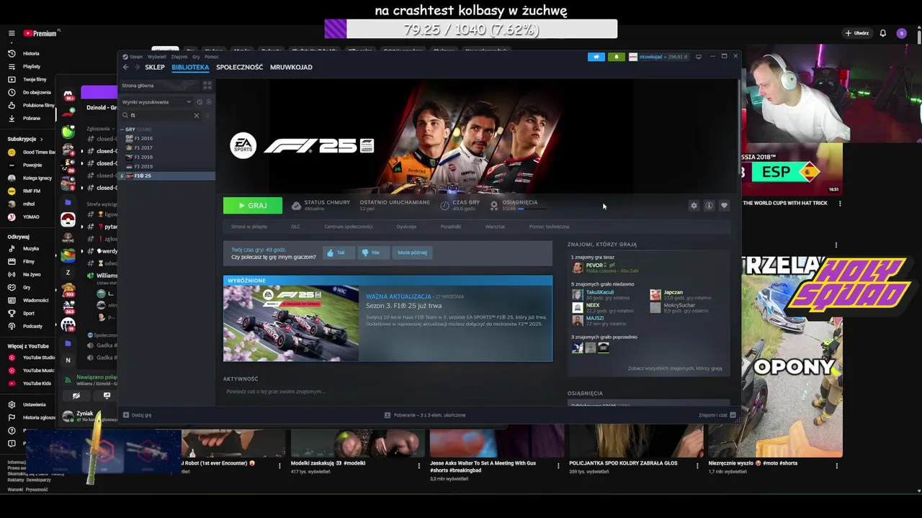Click the ready-to-play filter icon
This screenshot has height=518, width=922.
[208, 102]
